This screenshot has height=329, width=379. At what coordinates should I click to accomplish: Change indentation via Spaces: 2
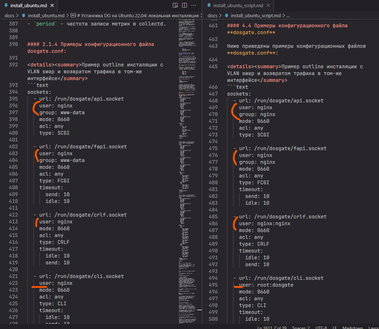pos(301,328)
